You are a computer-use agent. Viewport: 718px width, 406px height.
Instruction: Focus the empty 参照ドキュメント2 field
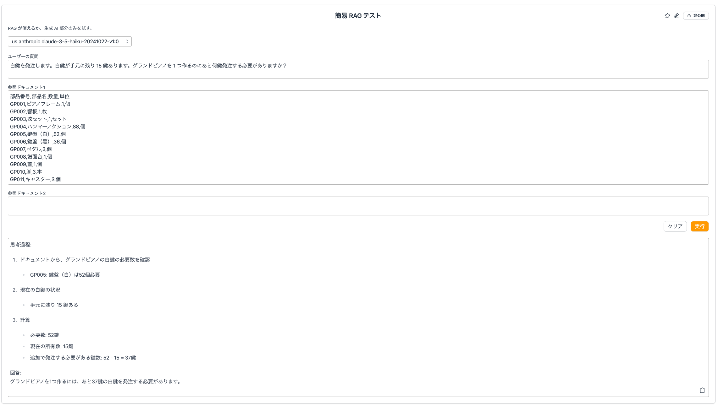[x=358, y=206]
